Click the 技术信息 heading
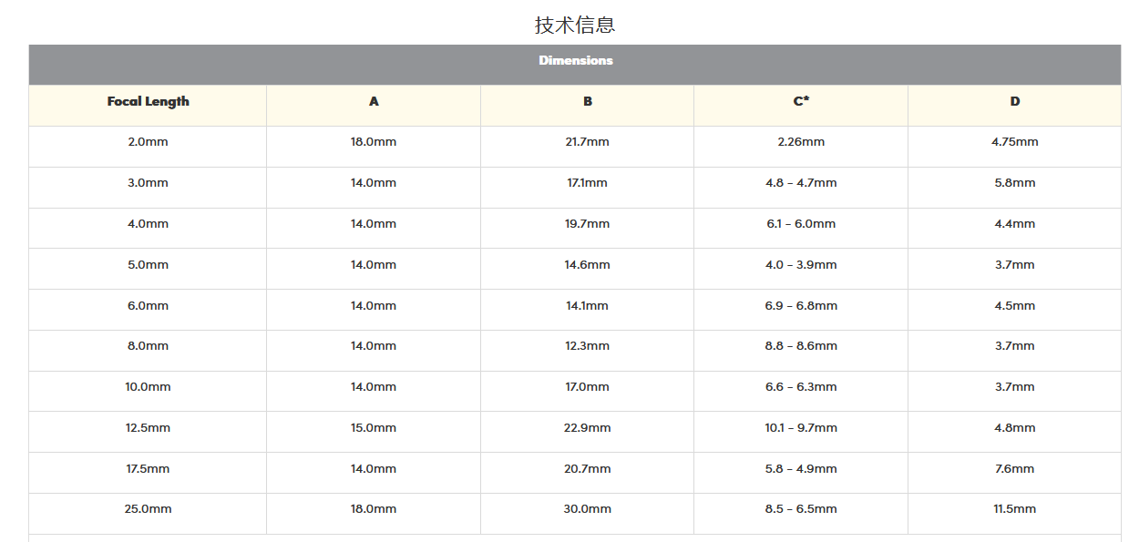Viewport: 1129px width, 542px height. point(574,25)
